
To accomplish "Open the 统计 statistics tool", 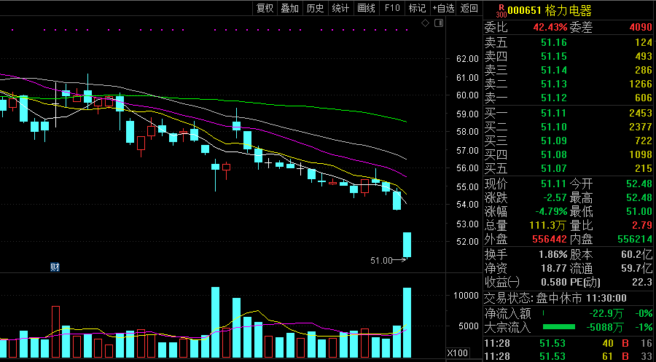I will (x=340, y=8).
